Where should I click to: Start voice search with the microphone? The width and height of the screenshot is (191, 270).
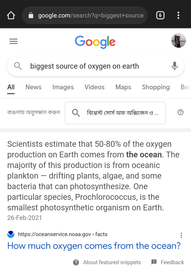click(174, 66)
